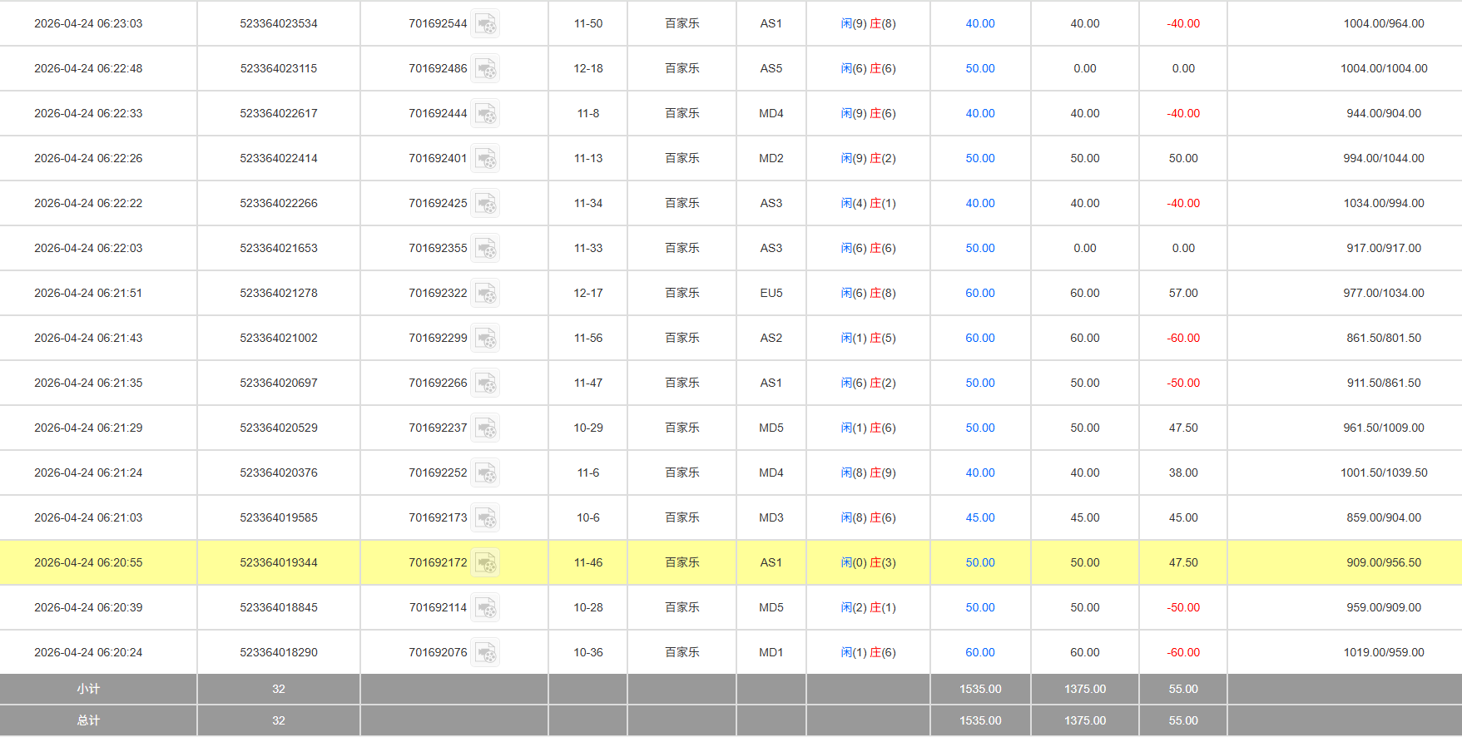
Task: Open video replay icon for round 701692544
Action: pos(486,24)
